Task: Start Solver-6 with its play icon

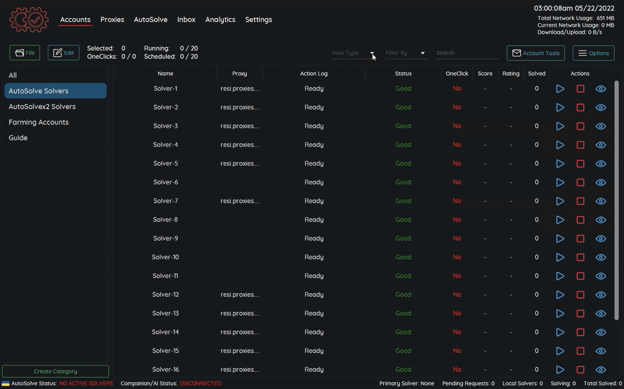Action: click(560, 182)
